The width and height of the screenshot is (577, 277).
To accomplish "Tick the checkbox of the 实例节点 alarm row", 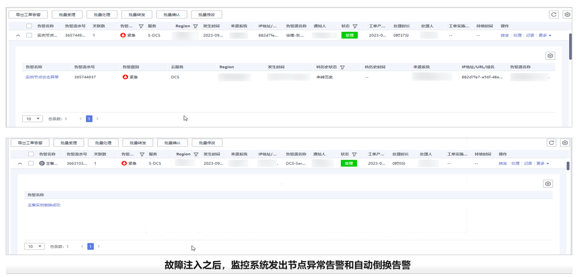I will click(x=29, y=35).
